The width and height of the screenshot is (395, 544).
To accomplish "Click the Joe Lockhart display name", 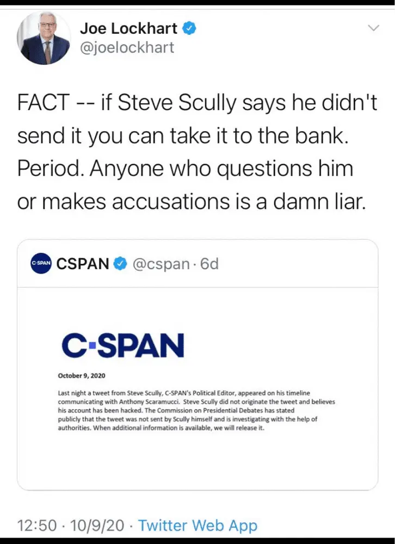I will (x=128, y=28).
